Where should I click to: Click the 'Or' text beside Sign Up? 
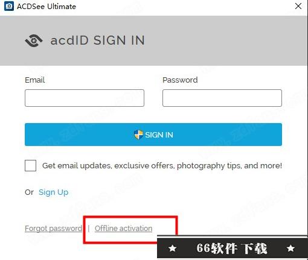(29, 192)
